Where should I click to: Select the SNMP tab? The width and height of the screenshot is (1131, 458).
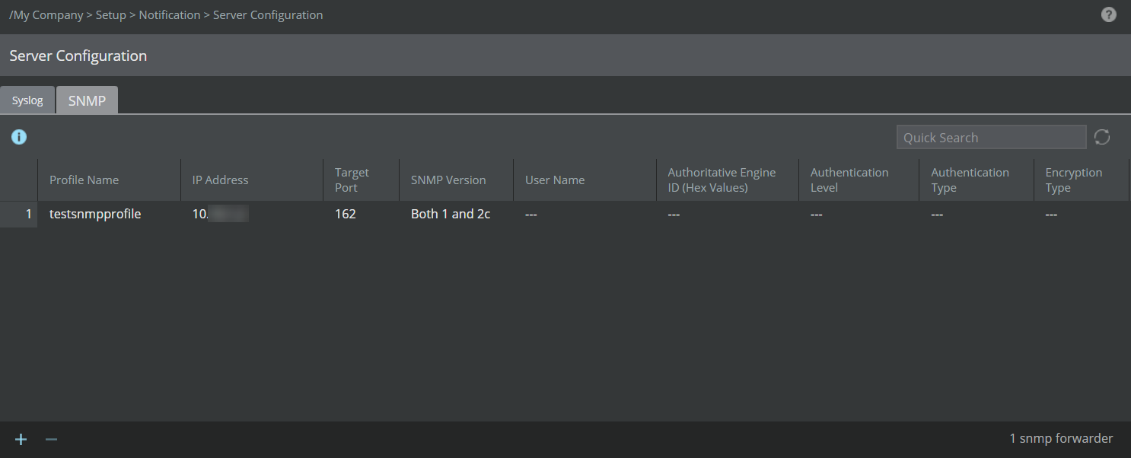click(87, 100)
